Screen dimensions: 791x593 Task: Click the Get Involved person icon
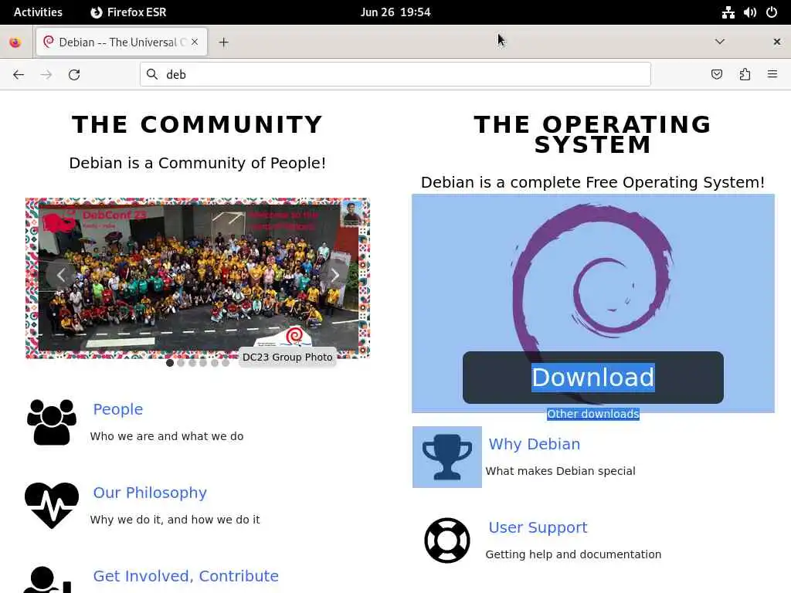[48, 579]
